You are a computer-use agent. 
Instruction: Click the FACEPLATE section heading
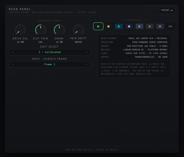pyautogui.click(x=134, y=20)
